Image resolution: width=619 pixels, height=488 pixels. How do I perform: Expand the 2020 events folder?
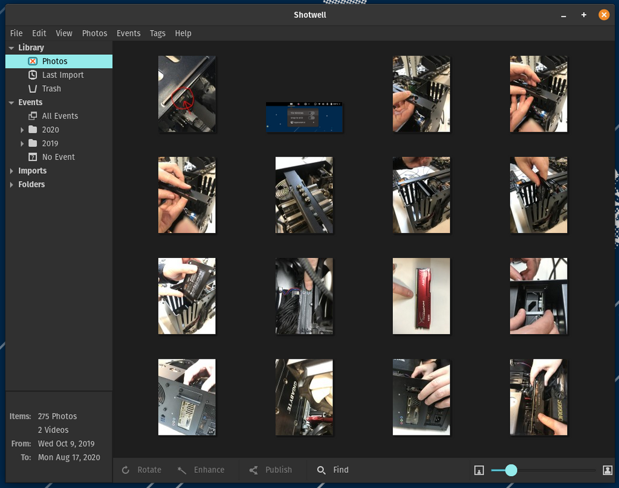click(x=22, y=130)
